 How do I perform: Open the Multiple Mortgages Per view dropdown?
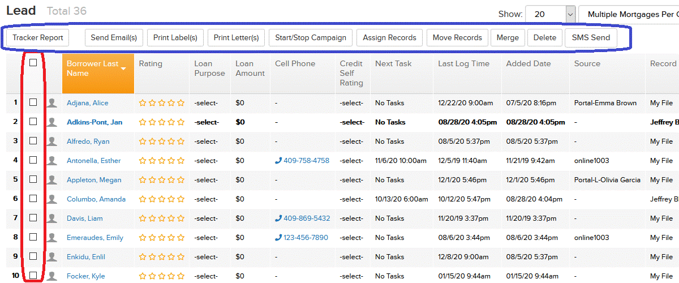(x=629, y=14)
